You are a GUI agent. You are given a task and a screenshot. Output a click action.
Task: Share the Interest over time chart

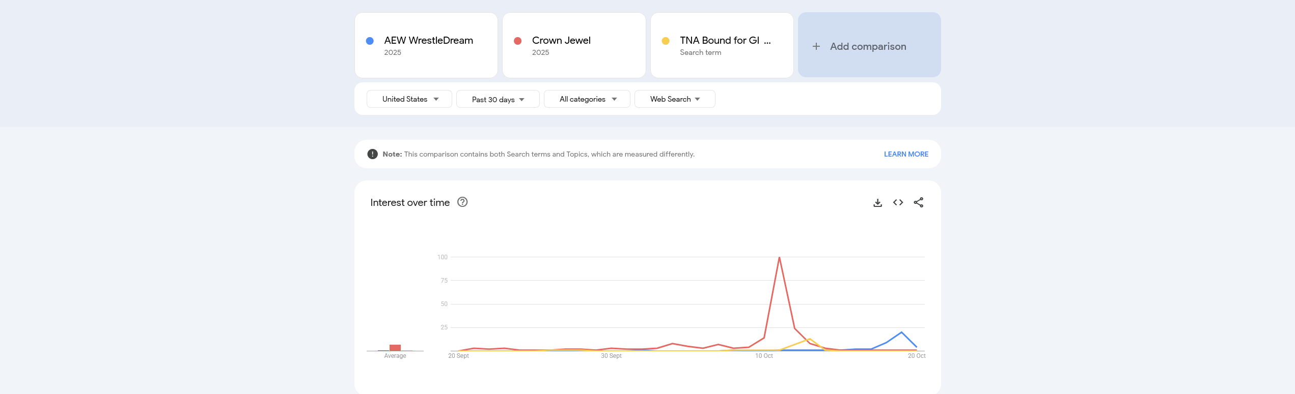(x=918, y=202)
